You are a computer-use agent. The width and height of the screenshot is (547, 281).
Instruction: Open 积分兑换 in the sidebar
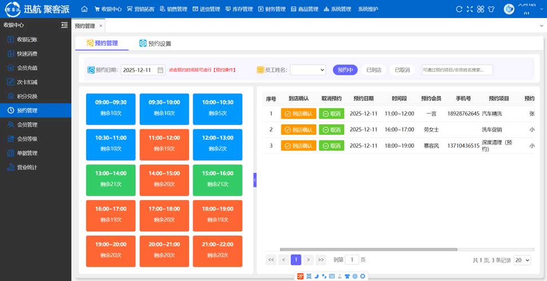tap(35, 96)
